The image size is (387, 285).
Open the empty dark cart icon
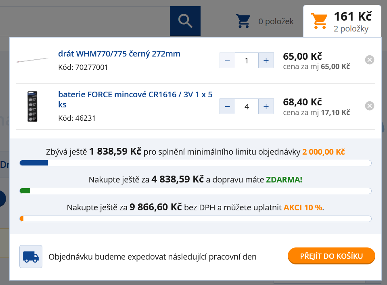coord(243,21)
